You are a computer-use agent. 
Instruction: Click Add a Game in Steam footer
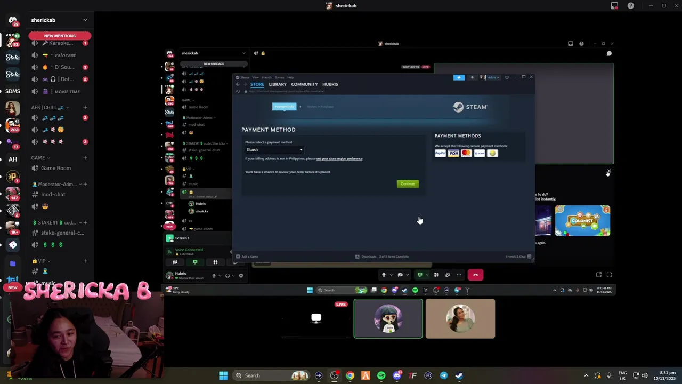(x=247, y=257)
